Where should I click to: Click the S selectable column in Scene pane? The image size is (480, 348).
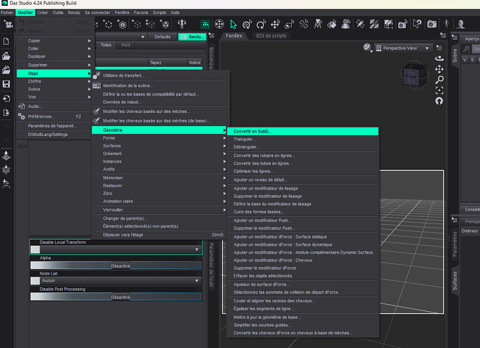click(x=472, y=59)
